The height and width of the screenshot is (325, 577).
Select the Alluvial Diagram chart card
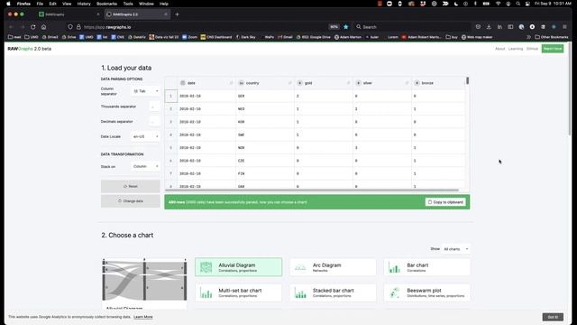pos(238,267)
